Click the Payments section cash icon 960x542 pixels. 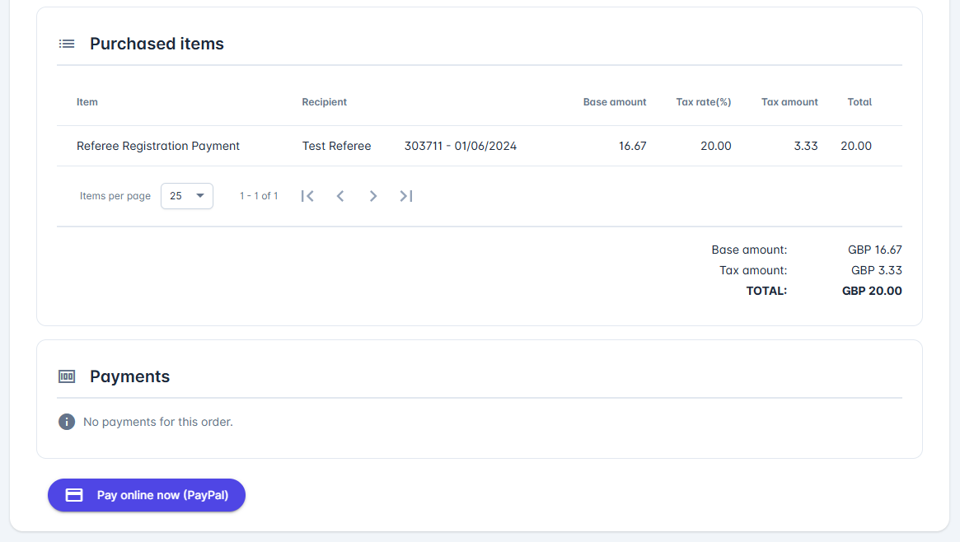tap(67, 376)
